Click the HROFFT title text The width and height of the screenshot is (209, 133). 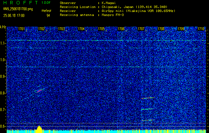pos(20,3)
